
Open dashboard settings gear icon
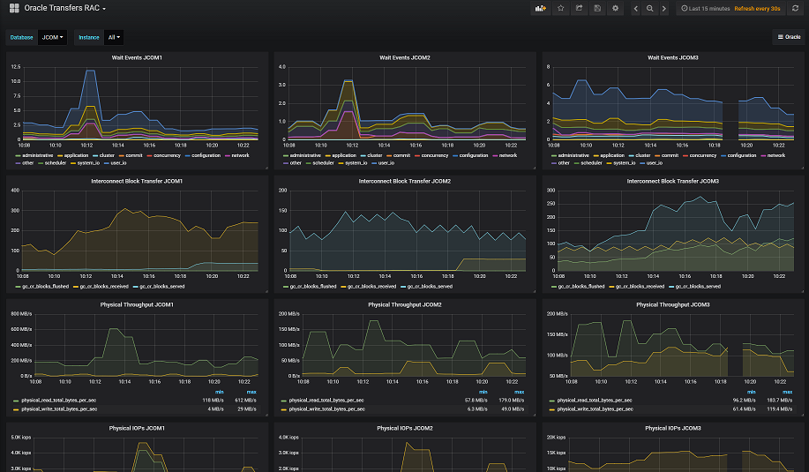pos(616,8)
